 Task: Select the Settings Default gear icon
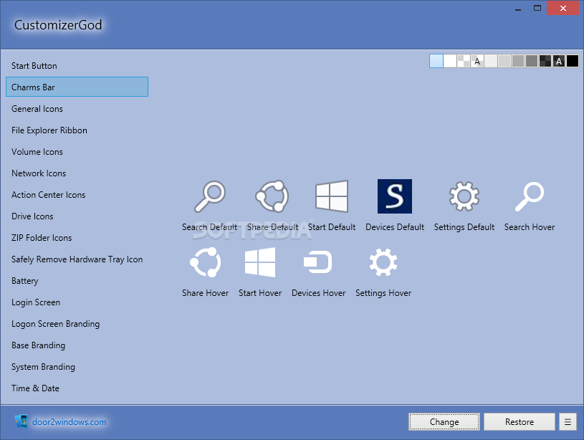point(464,196)
